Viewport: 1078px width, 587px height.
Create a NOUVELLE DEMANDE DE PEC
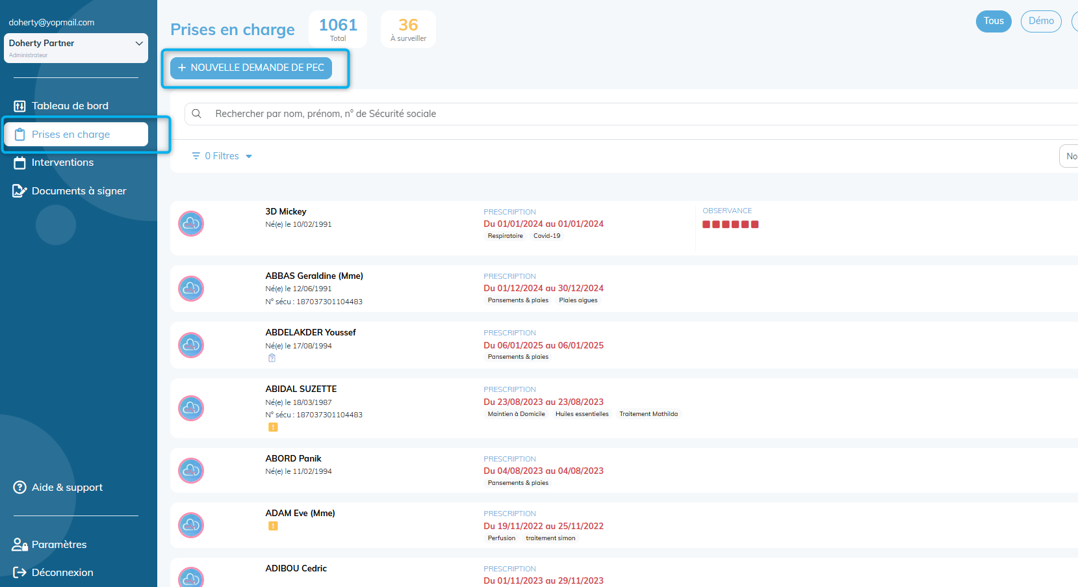click(251, 68)
